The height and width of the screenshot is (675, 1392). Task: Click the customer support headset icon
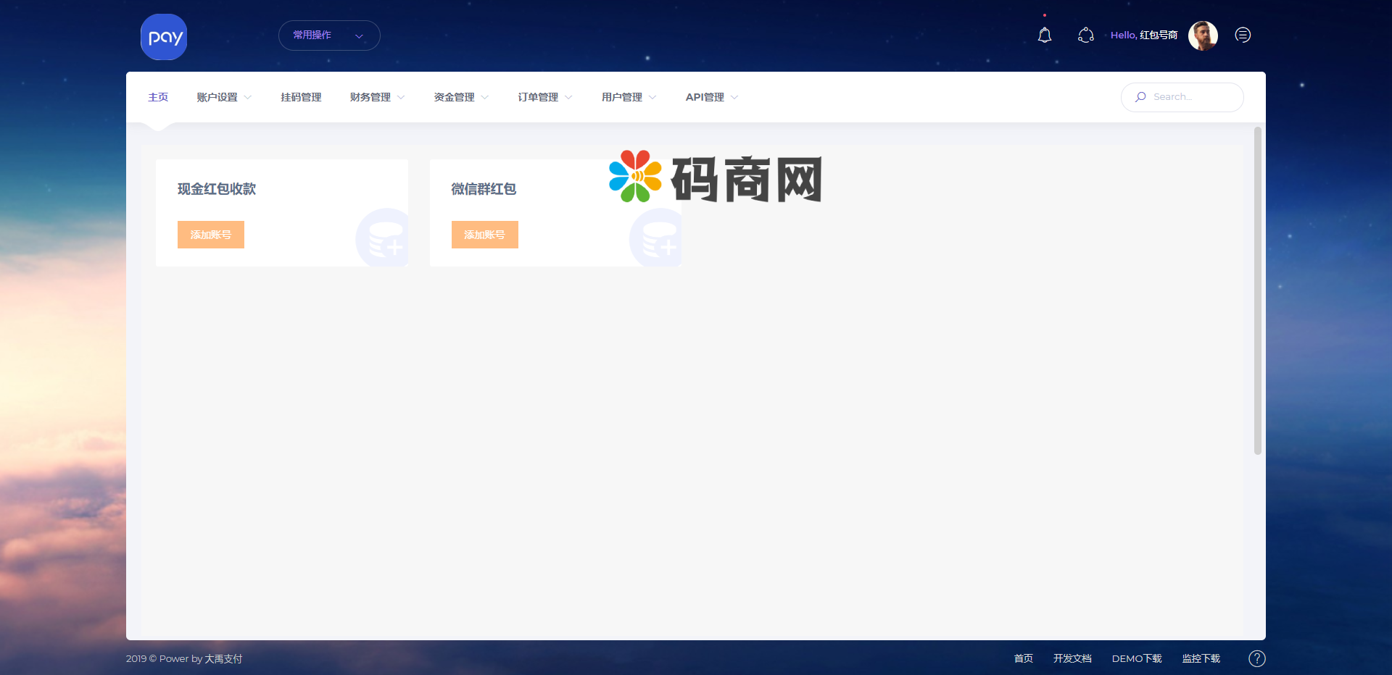[1085, 35]
